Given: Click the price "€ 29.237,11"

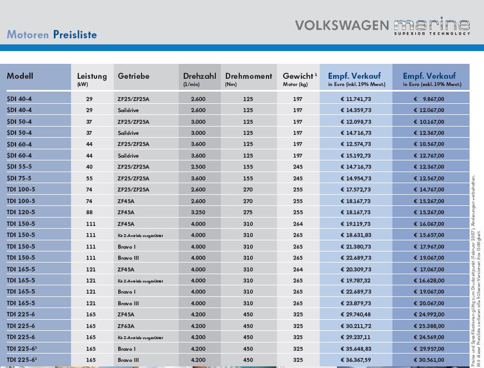Looking at the screenshot, I should (x=356, y=337).
